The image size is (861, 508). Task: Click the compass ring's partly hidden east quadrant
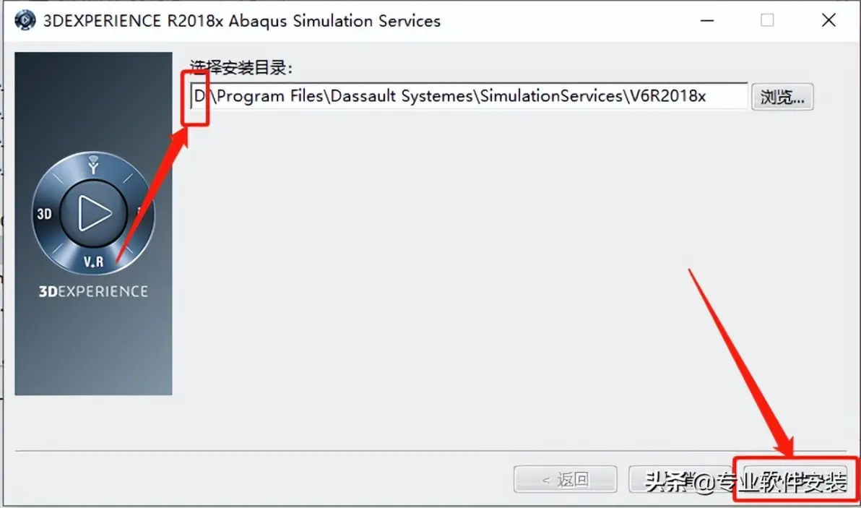pyautogui.click(x=139, y=212)
